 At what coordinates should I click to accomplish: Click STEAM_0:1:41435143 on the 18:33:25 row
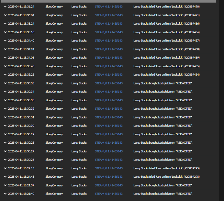click(x=109, y=75)
